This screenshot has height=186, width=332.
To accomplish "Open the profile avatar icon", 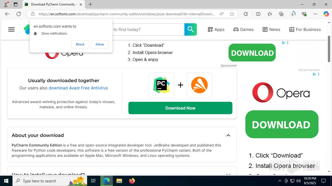I will click(6, 4).
